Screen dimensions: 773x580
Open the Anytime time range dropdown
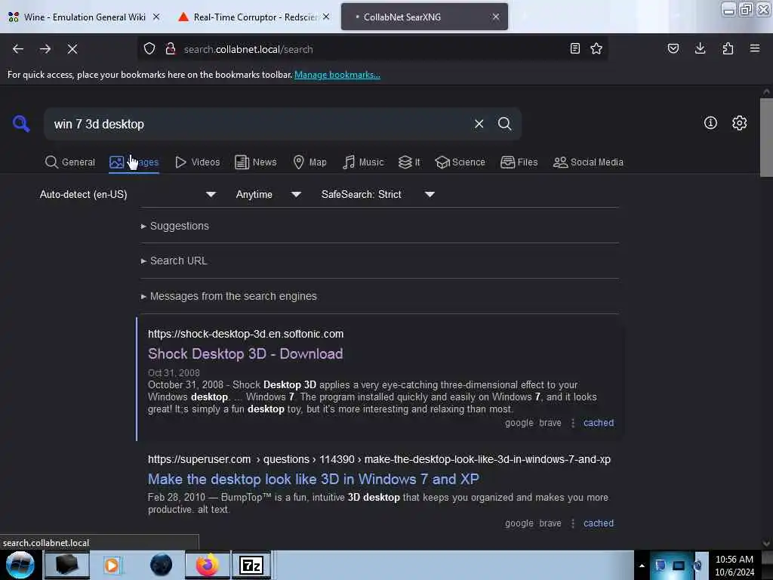click(x=269, y=194)
